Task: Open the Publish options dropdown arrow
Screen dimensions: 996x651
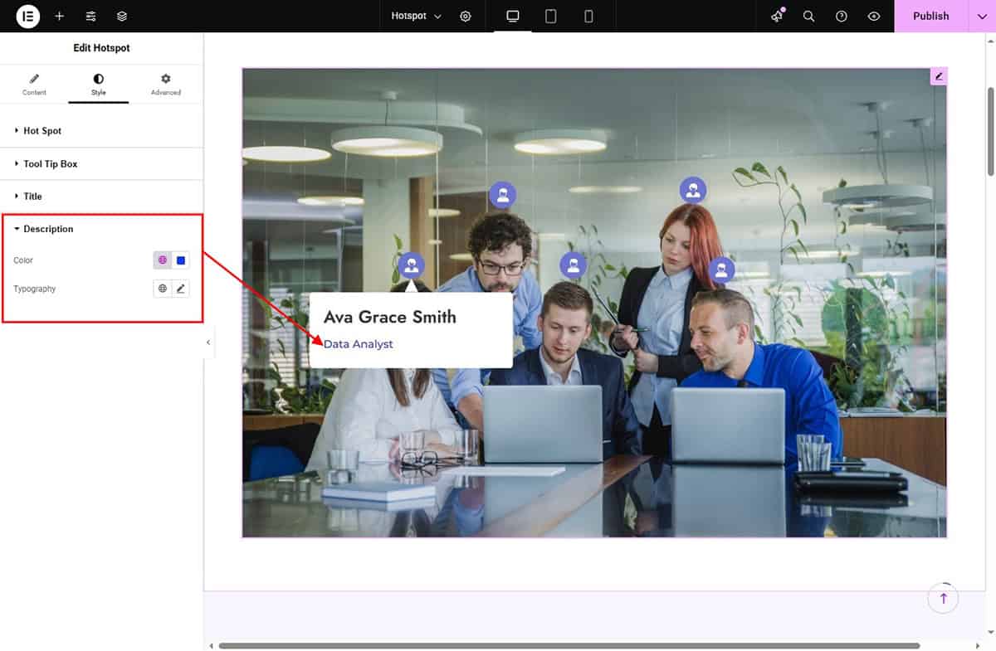Action: pos(982,16)
